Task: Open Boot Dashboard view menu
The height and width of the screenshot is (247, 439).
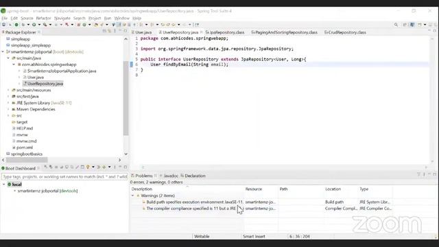Action: coord(115,167)
